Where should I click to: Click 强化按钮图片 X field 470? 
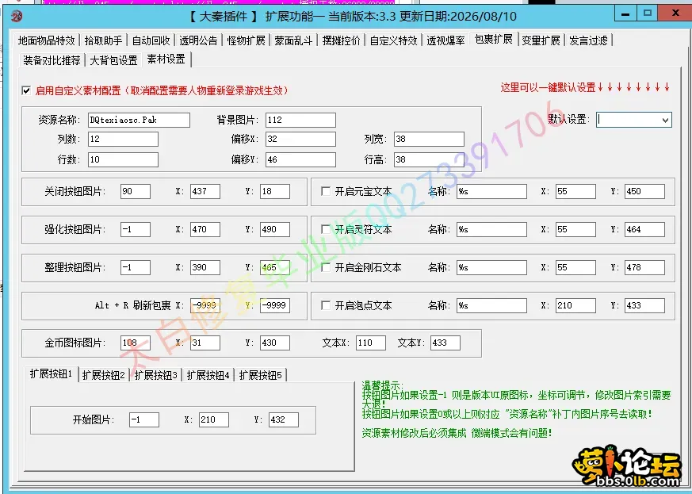(205, 229)
